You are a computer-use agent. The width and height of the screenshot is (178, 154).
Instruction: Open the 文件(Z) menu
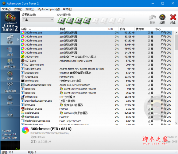[x=6, y=9]
